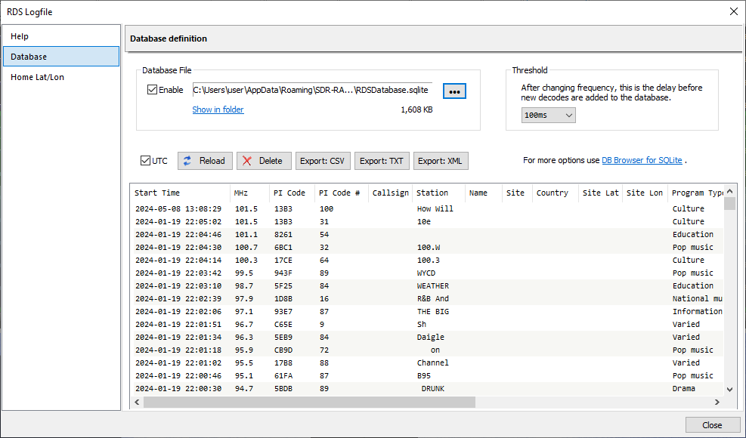Export the log as TXT
Screen dimensions: 746x438
[381, 161]
